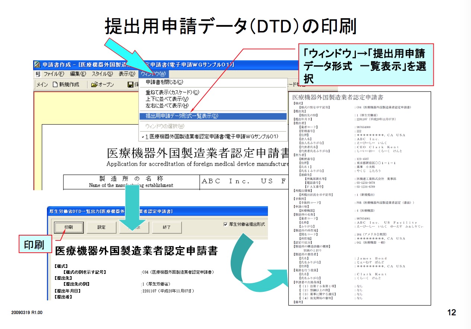The height and width of the screenshot is (329, 471).
Task: Click '123-4567' postal code on printed page
Action: coord(363,159)
